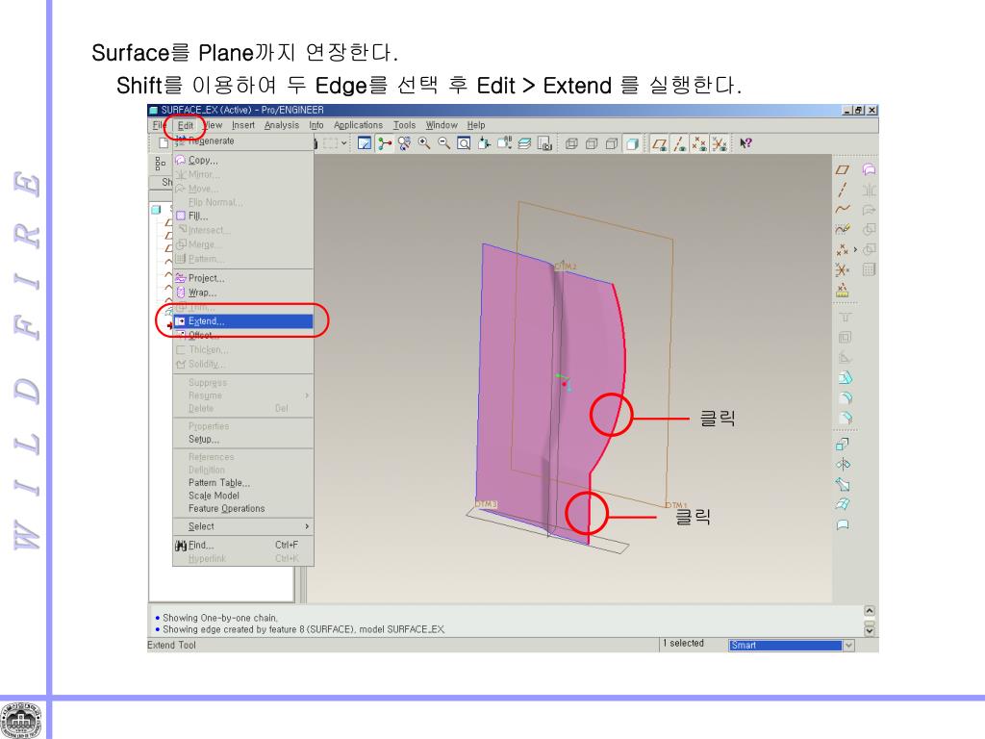Screen dimensions: 985x739
Task: Choose Find... in the Edit menu
Action: point(243,545)
